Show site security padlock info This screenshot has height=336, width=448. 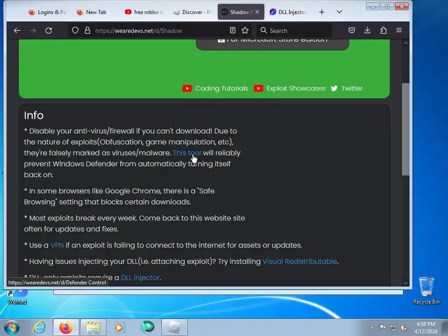[87, 31]
